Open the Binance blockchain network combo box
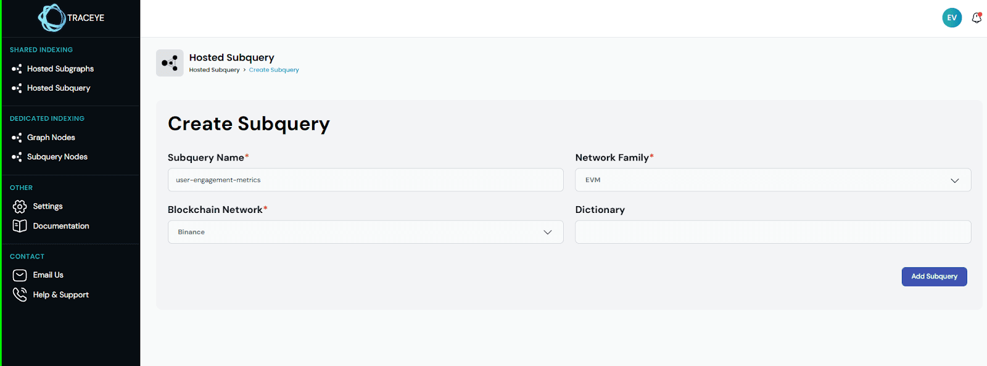987x366 pixels. click(x=366, y=232)
